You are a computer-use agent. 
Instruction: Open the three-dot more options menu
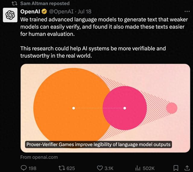187,11
